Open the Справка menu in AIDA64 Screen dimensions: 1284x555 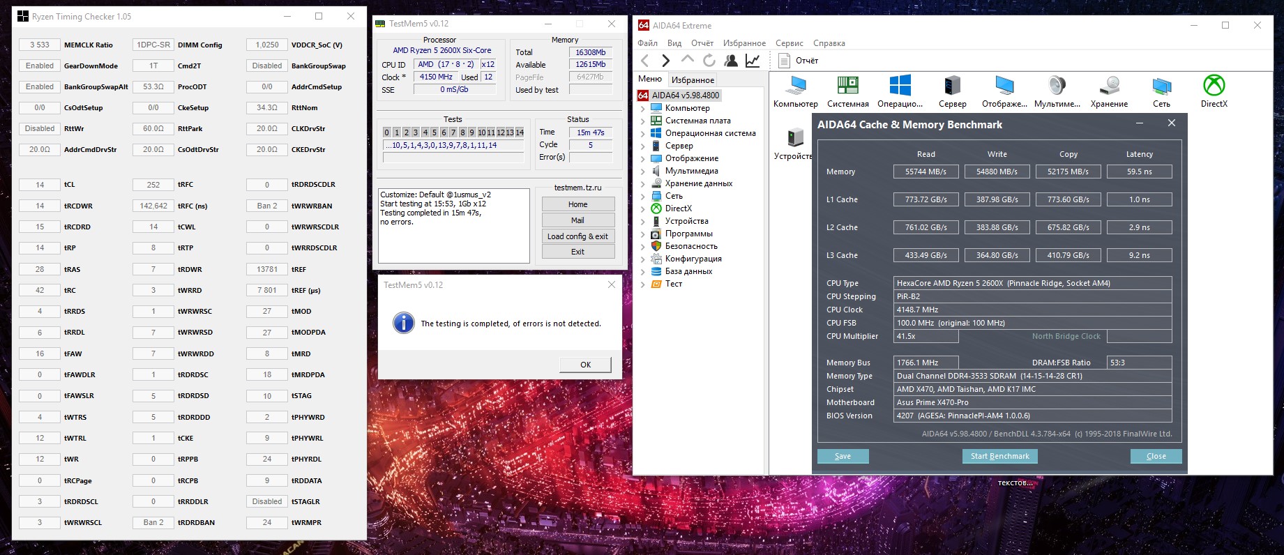pos(829,43)
